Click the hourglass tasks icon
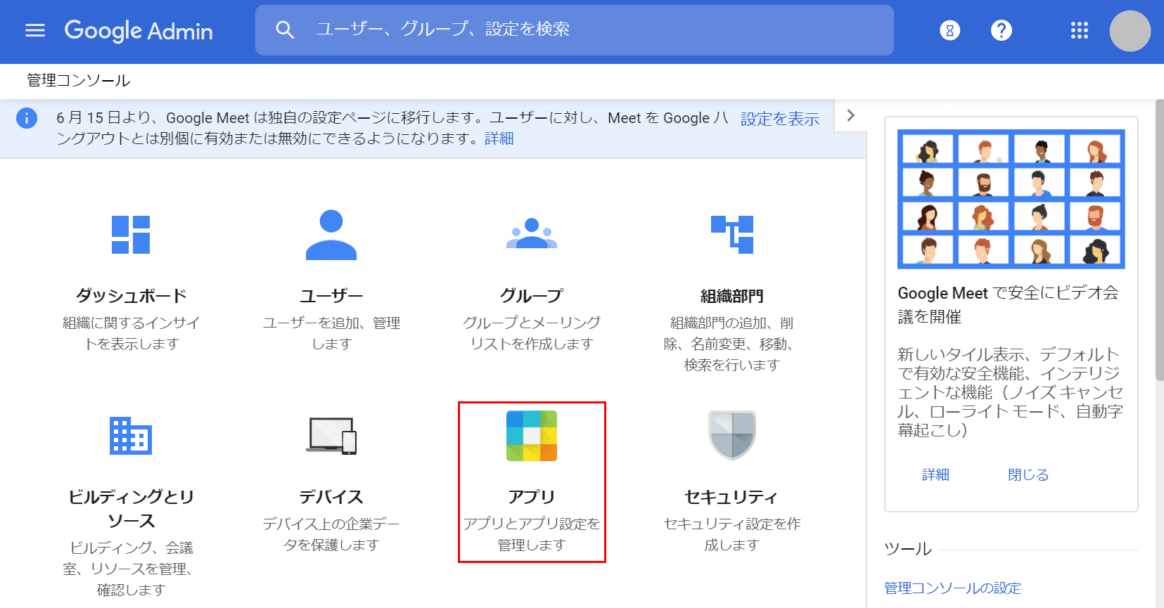The image size is (1164, 608). pyautogui.click(x=949, y=30)
